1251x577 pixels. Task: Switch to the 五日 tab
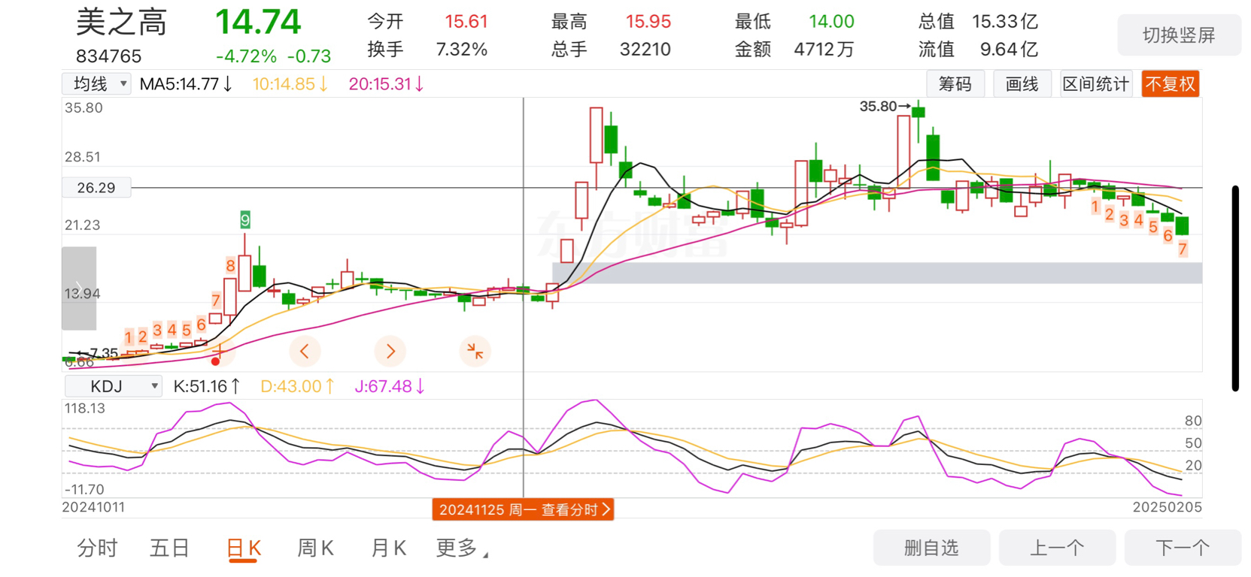click(169, 548)
